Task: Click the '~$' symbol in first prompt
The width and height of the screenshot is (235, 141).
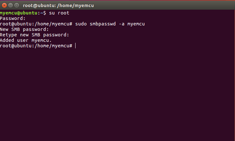Action: pos(43,13)
